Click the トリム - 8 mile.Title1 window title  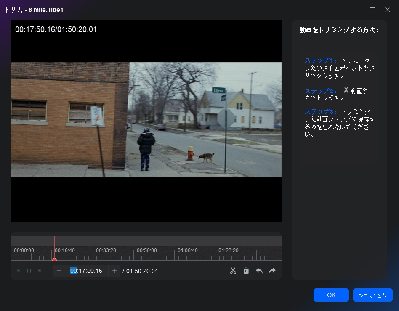click(x=34, y=10)
